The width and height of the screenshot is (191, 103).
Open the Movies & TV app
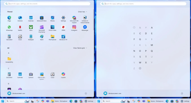point(63,37)
